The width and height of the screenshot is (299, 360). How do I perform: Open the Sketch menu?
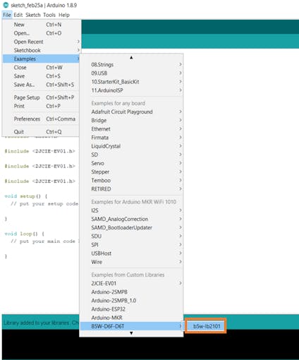tap(33, 15)
